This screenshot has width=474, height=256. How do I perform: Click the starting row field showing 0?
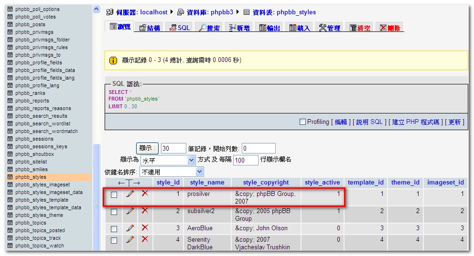click(259, 148)
